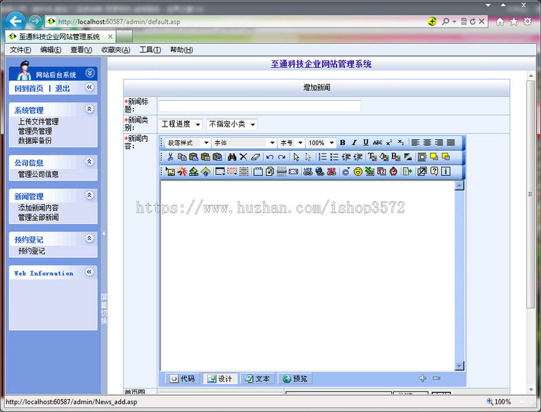Viewport: 541px width, 412px height.
Task: Collapse the 新闻管理 sidebar section
Action: coord(90,195)
